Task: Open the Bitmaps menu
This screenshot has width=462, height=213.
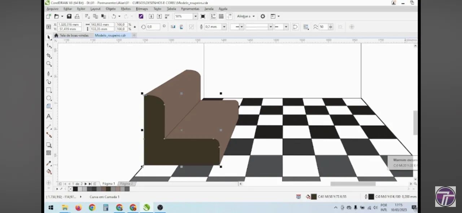Action: click(142, 9)
